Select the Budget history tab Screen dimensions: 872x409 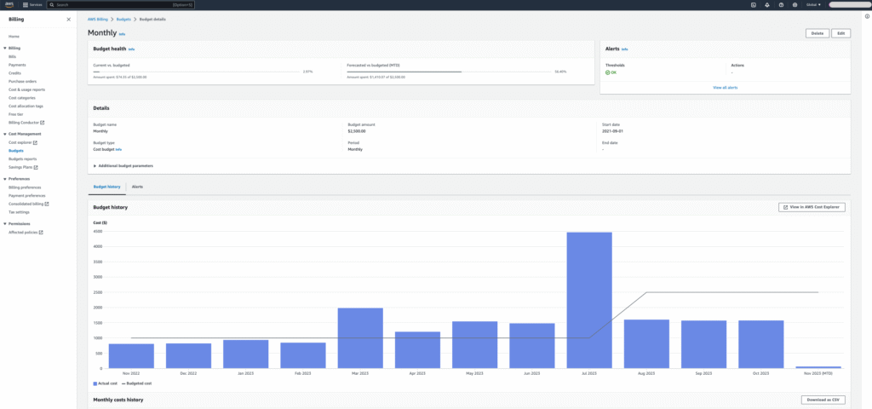pos(106,187)
